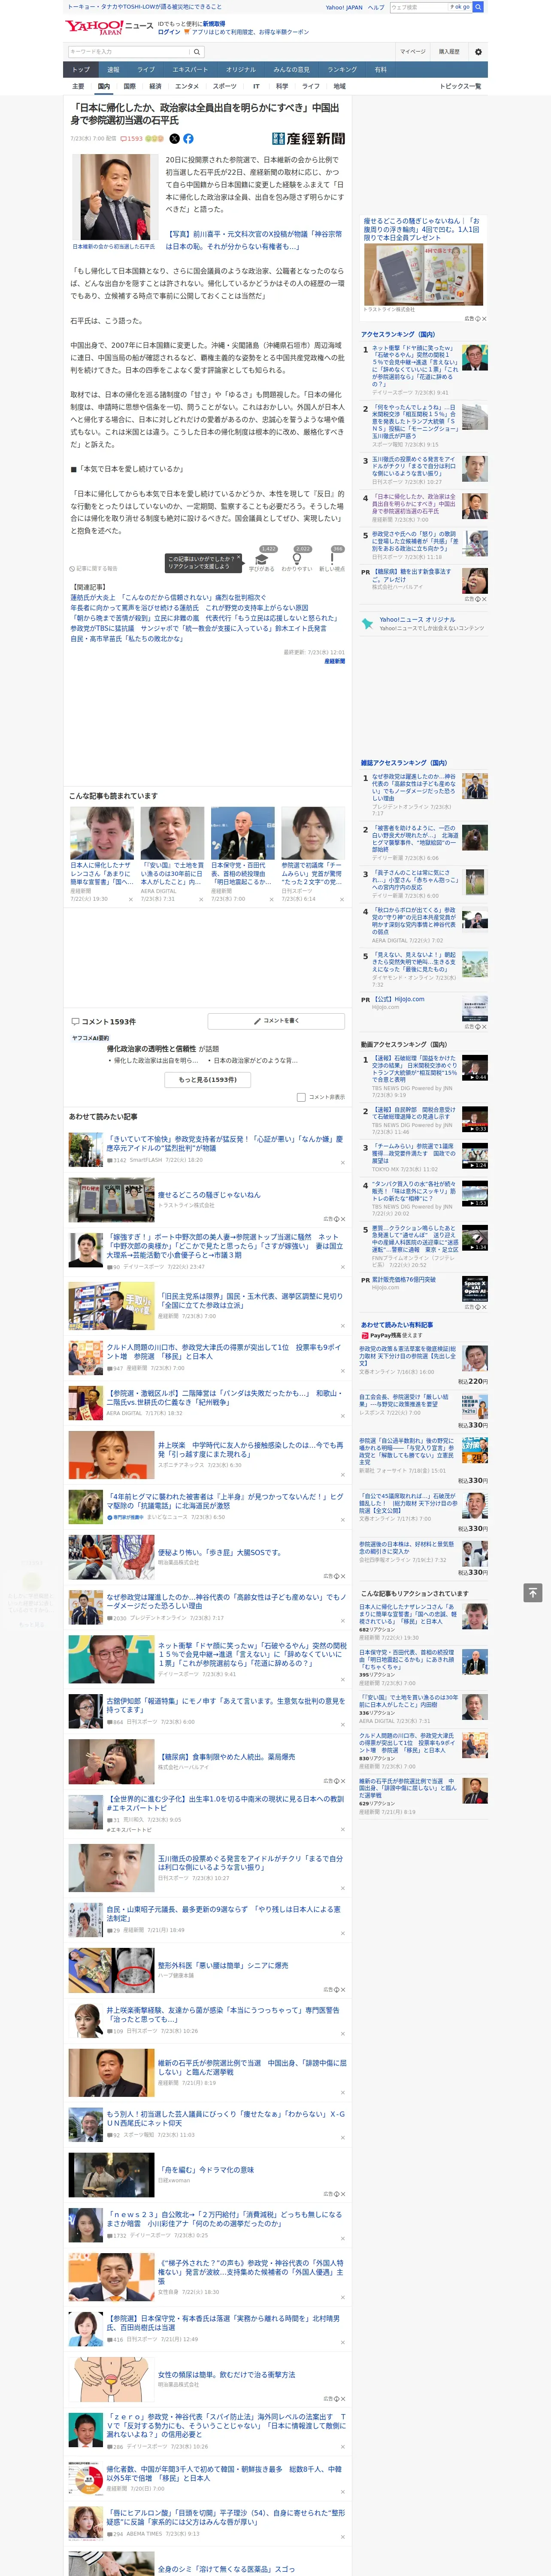The image size is (551, 2576).
Task: Click report-article icon 記事に関する報告
Action: coord(93,568)
